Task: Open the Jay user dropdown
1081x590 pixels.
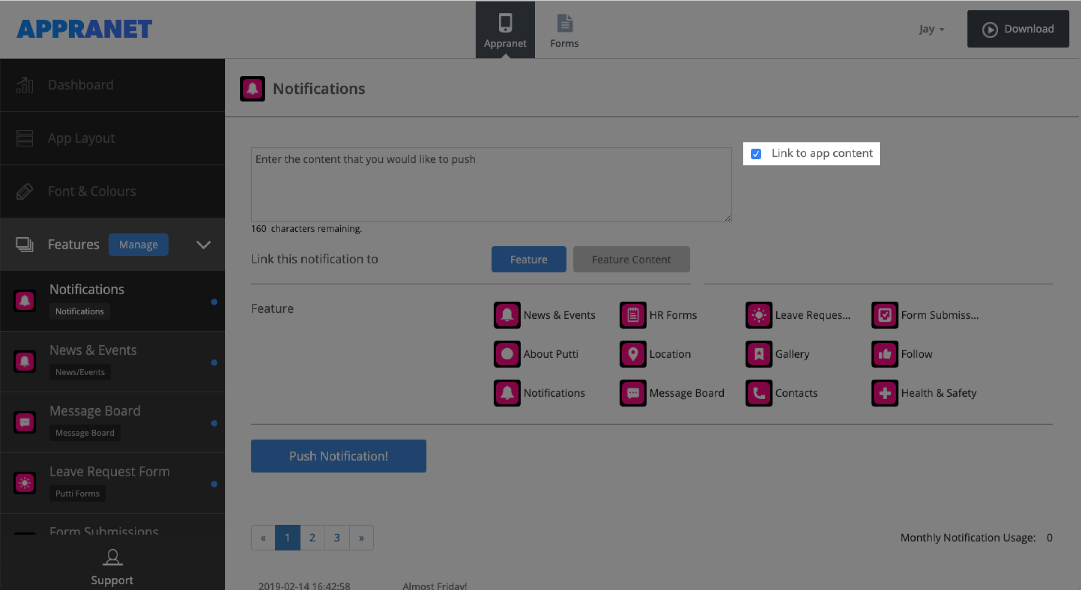Action: [931, 29]
